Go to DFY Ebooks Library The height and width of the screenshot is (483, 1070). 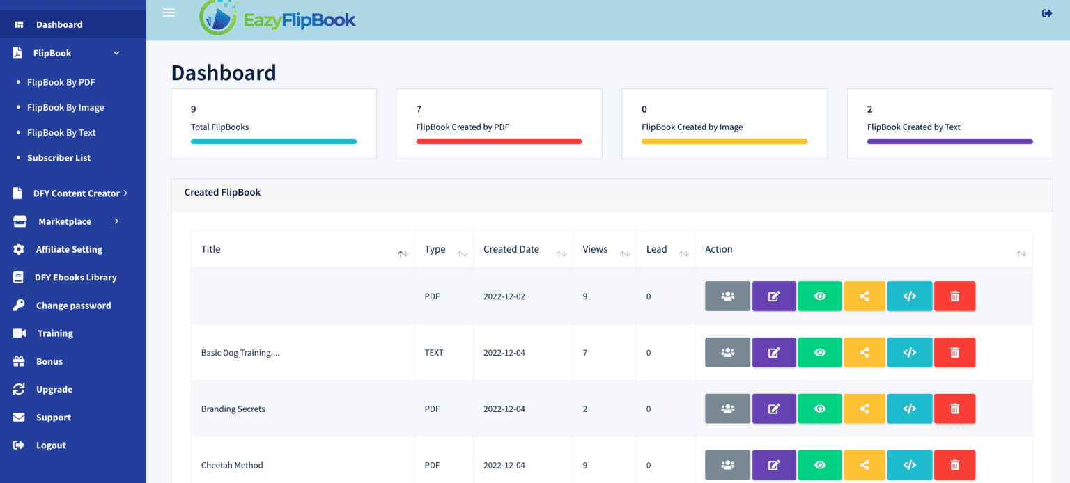[75, 277]
